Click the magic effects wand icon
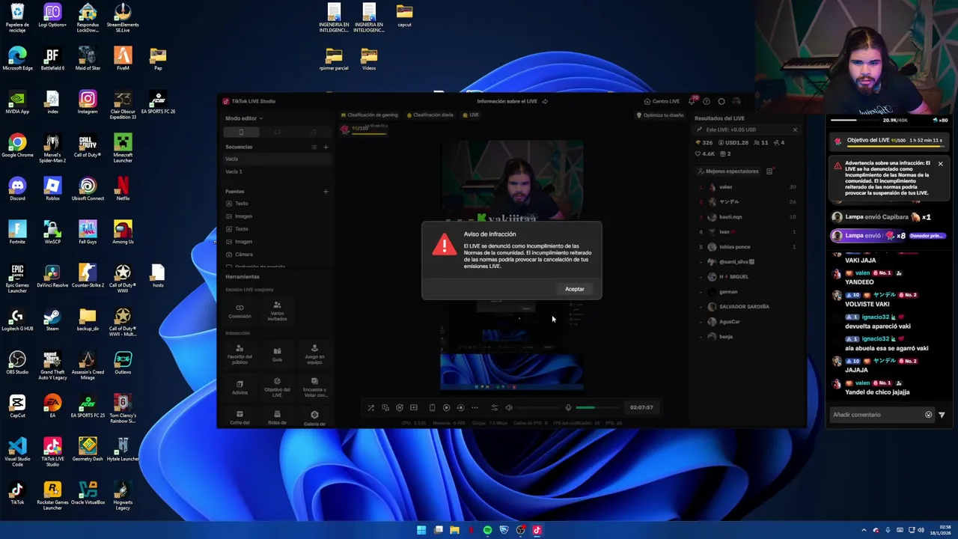 [x=370, y=408]
